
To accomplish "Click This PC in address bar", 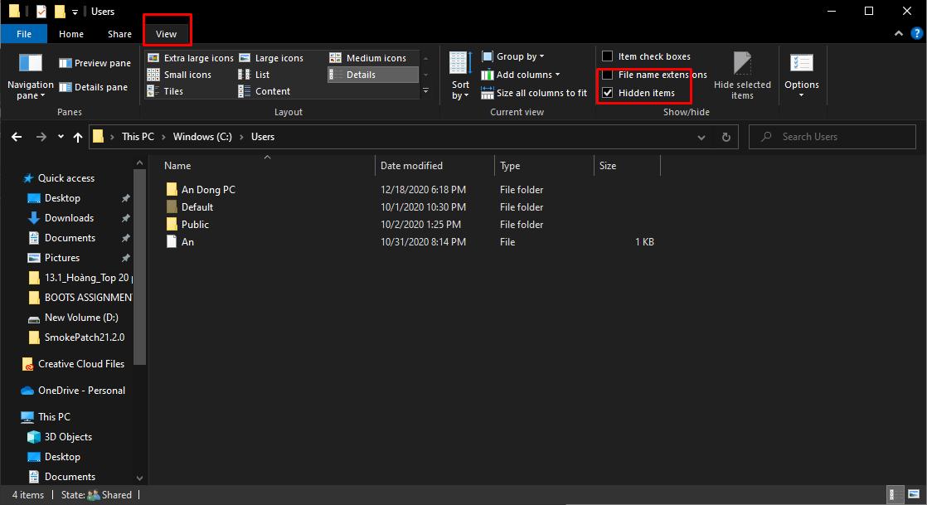I will tap(138, 137).
